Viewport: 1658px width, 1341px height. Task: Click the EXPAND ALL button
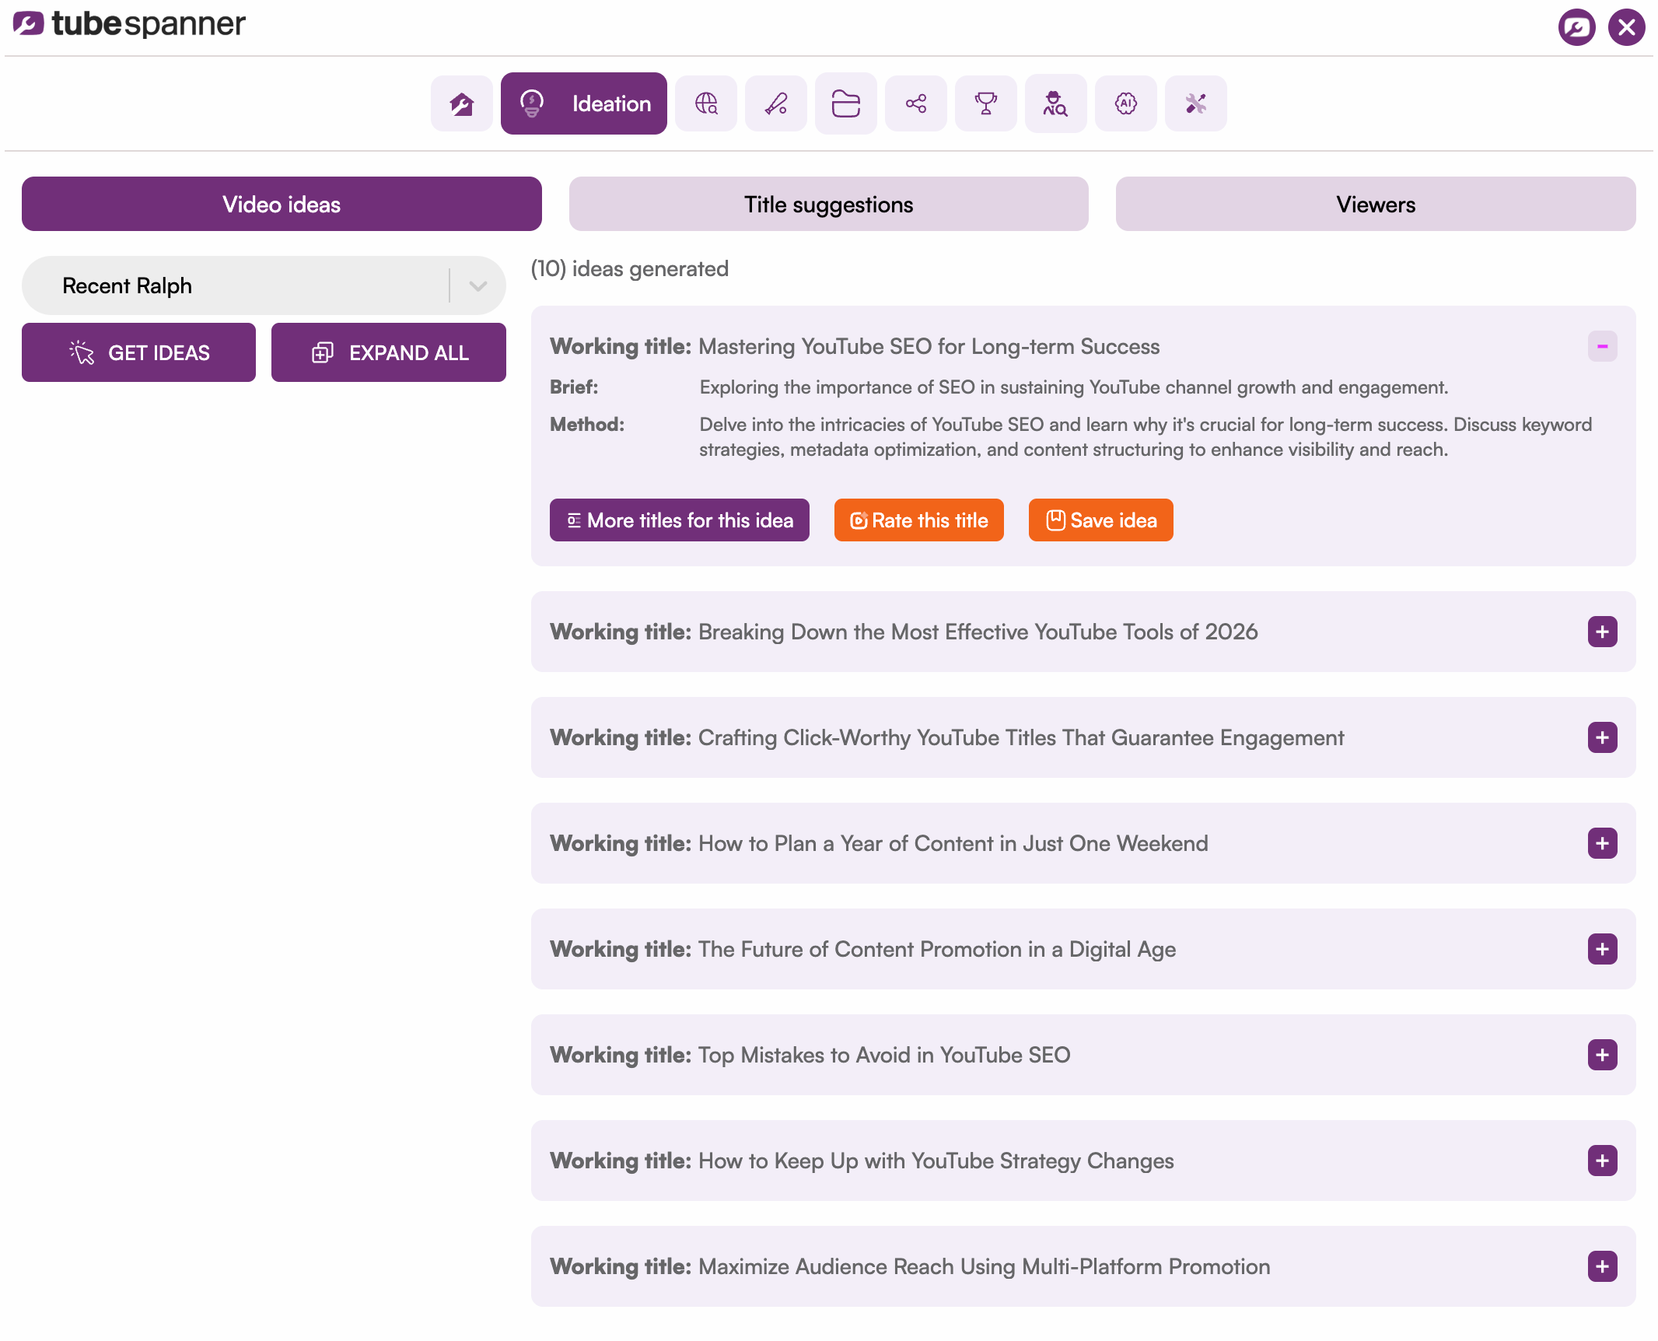(x=389, y=352)
